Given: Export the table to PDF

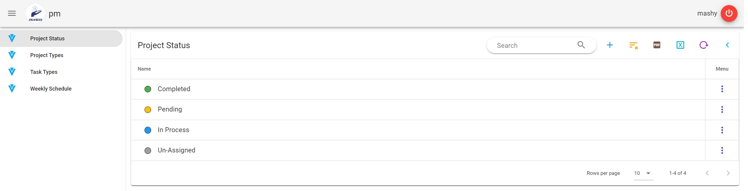Looking at the screenshot, I should (657, 45).
